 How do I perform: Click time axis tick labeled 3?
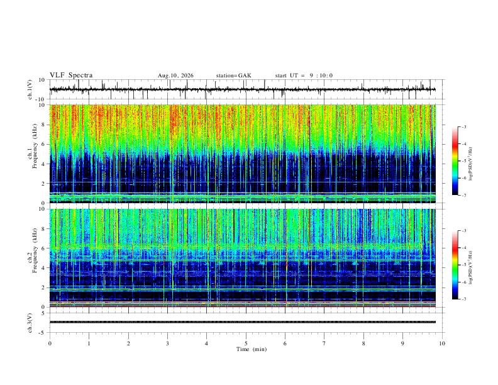click(x=167, y=343)
